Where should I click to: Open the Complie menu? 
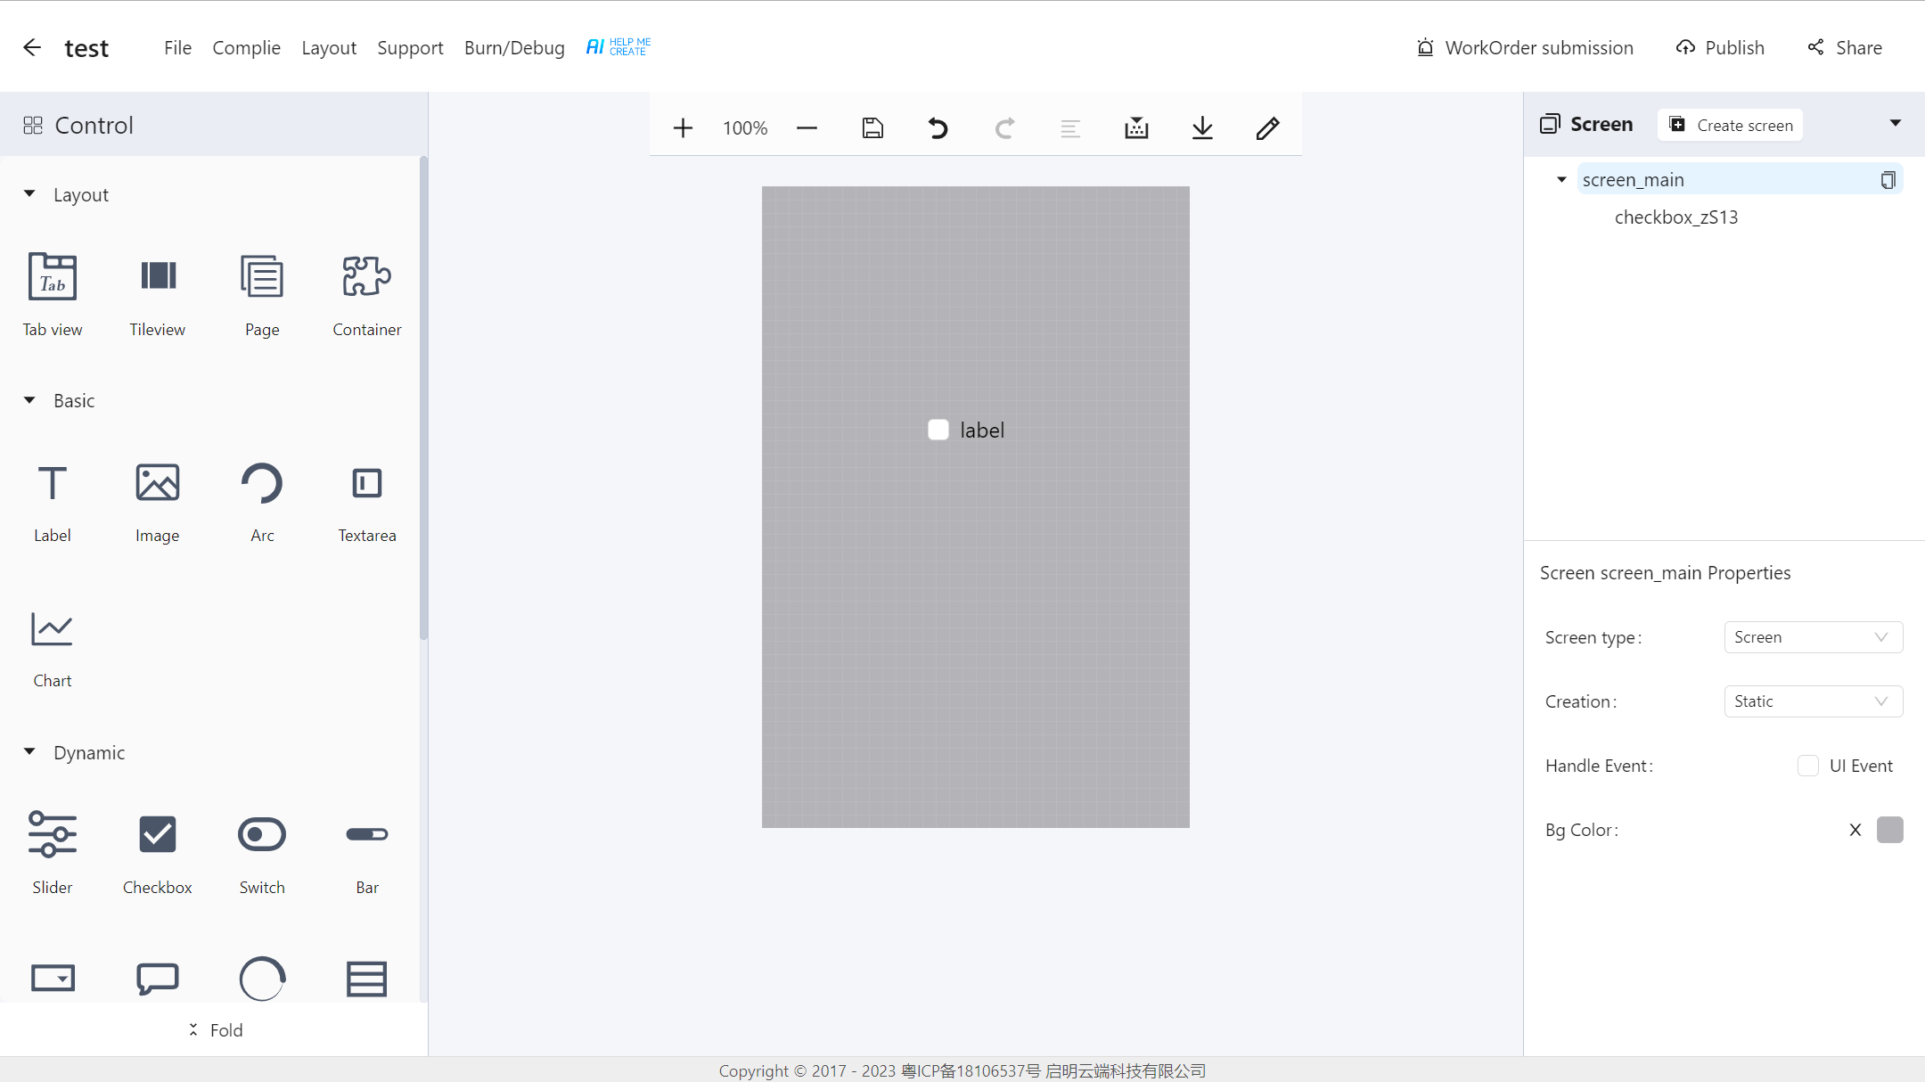click(246, 47)
